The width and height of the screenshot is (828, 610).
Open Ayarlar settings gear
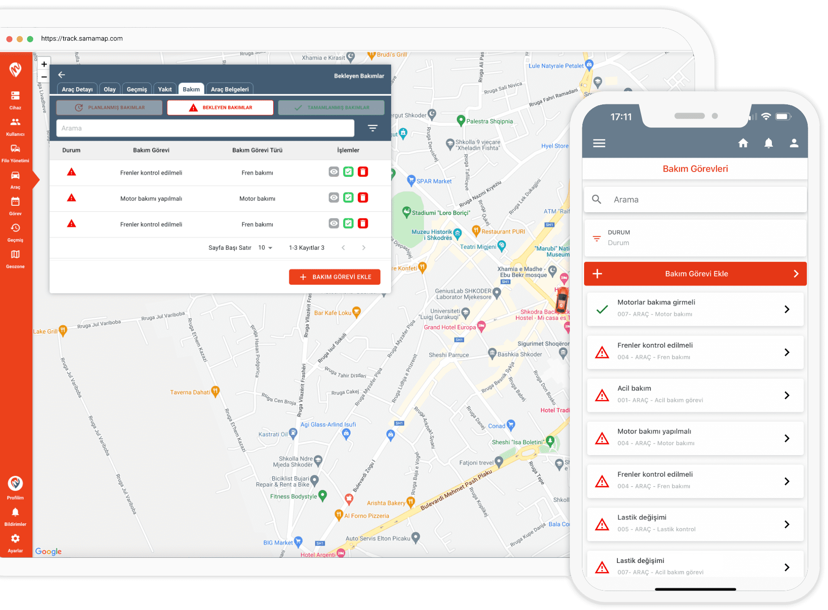click(x=16, y=543)
